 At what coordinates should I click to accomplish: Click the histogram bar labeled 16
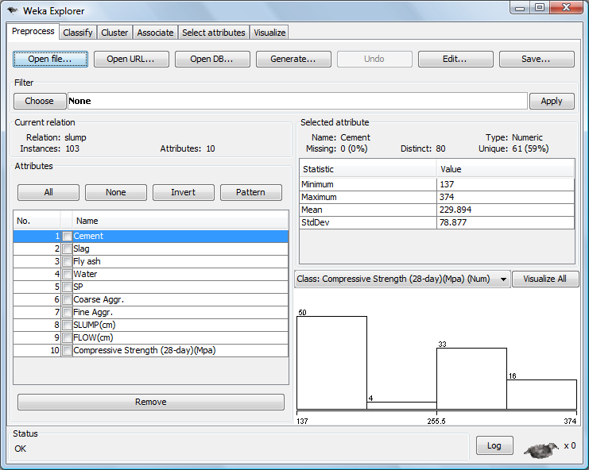click(x=541, y=395)
